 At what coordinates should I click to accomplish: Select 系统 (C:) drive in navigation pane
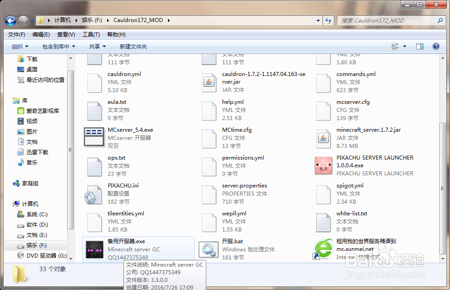37,214
